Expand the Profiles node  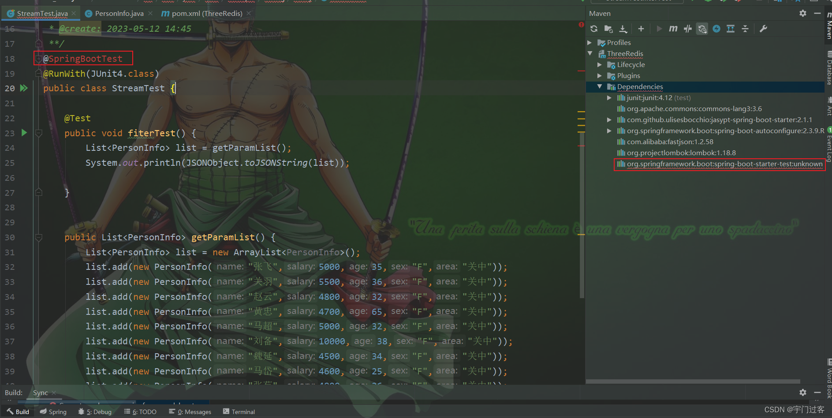pyautogui.click(x=590, y=42)
